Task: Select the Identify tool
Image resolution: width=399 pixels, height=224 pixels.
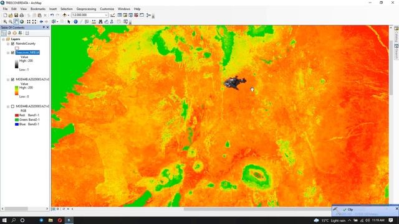Action: pyautogui.click(x=75, y=22)
